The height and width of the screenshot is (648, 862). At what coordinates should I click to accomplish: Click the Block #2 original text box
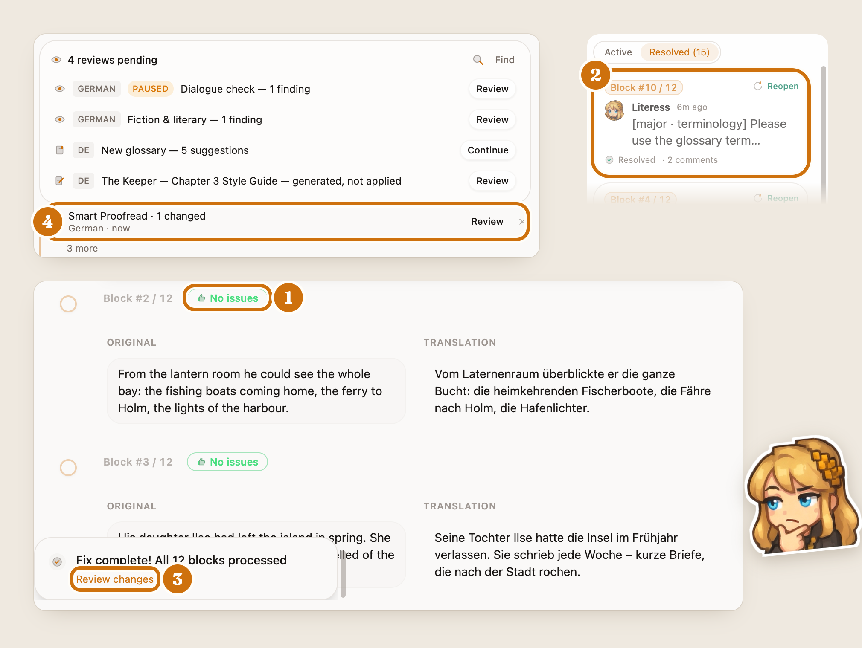click(x=256, y=391)
